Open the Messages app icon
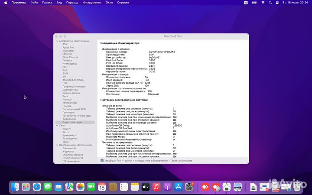The width and height of the screenshot is (312, 195). coord(48,187)
